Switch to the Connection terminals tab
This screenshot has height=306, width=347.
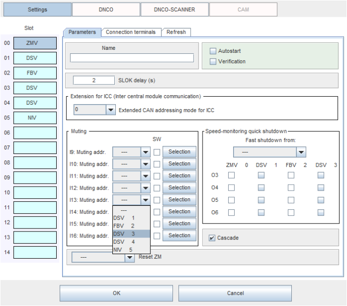(131, 32)
